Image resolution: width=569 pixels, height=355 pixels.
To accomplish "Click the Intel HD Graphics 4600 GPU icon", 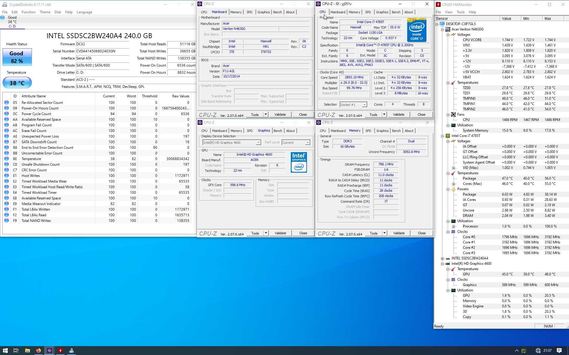I will [x=298, y=162].
